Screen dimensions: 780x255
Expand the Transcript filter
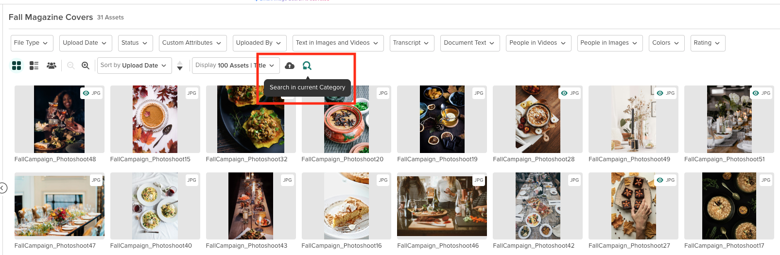pyautogui.click(x=412, y=43)
